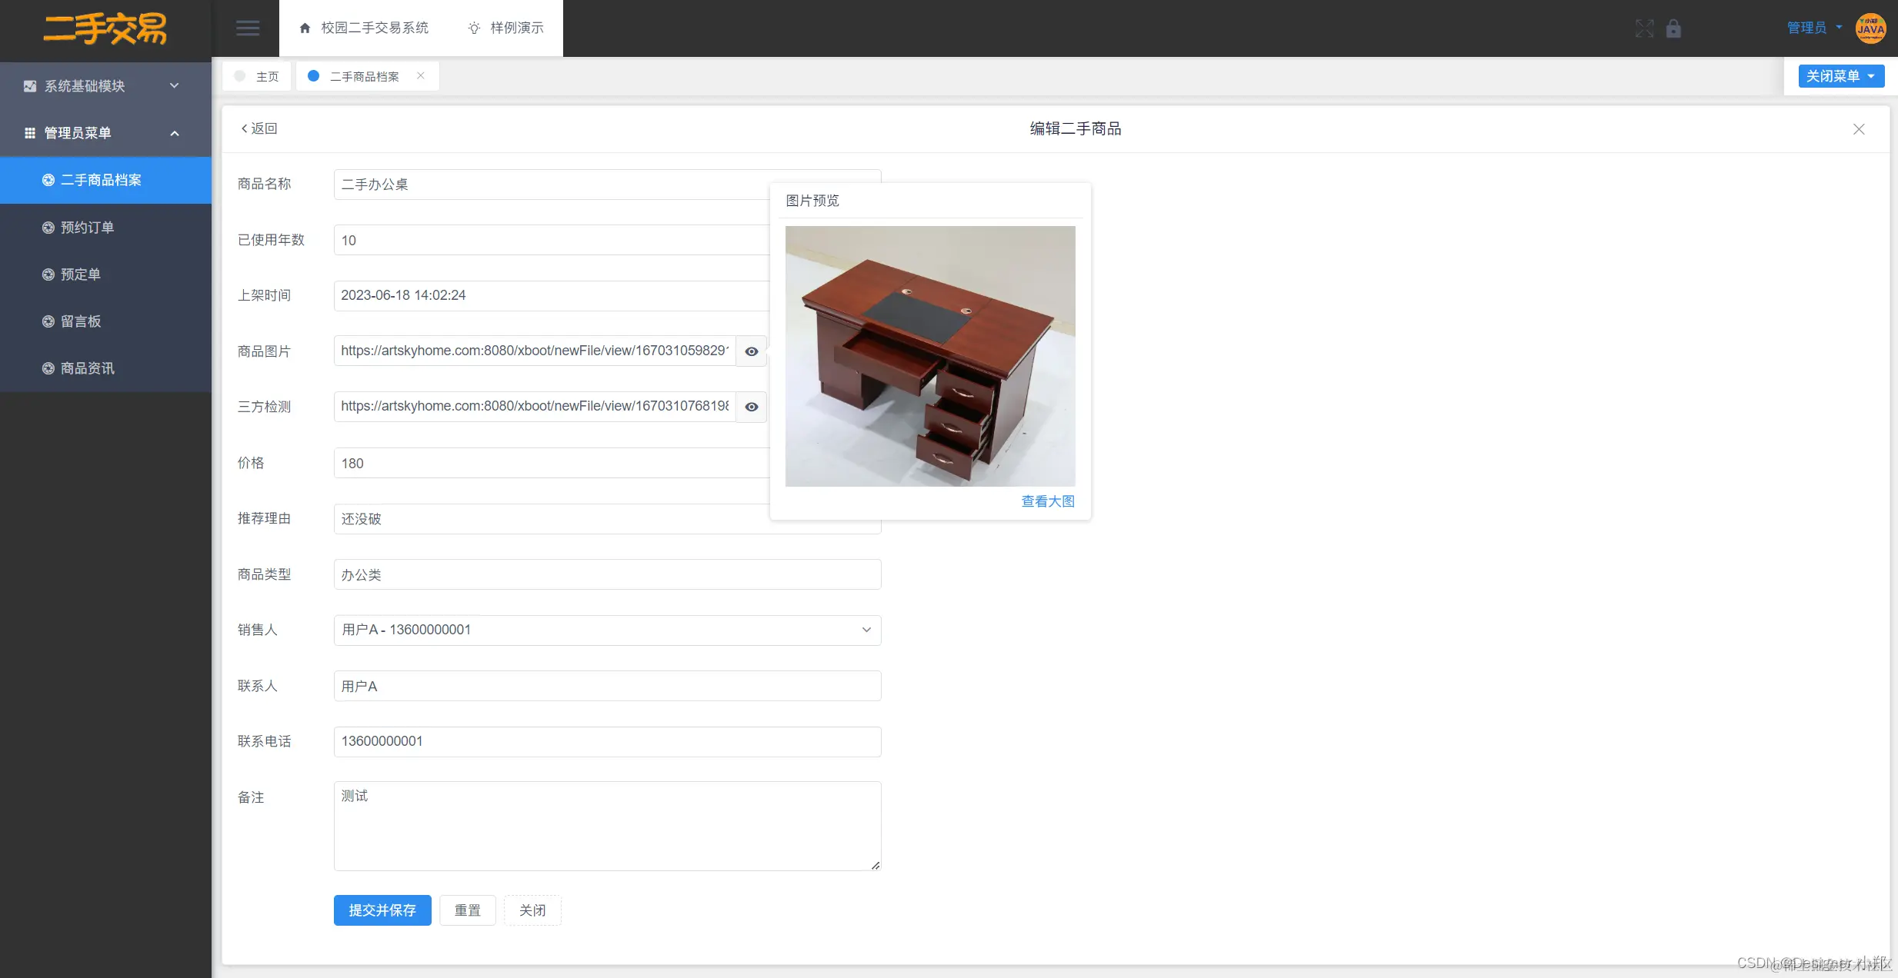Image resolution: width=1898 pixels, height=978 pixels.
Task: Toggle preview eye for 三方检测
Action: pyautogui.click(x=752, y=407)
